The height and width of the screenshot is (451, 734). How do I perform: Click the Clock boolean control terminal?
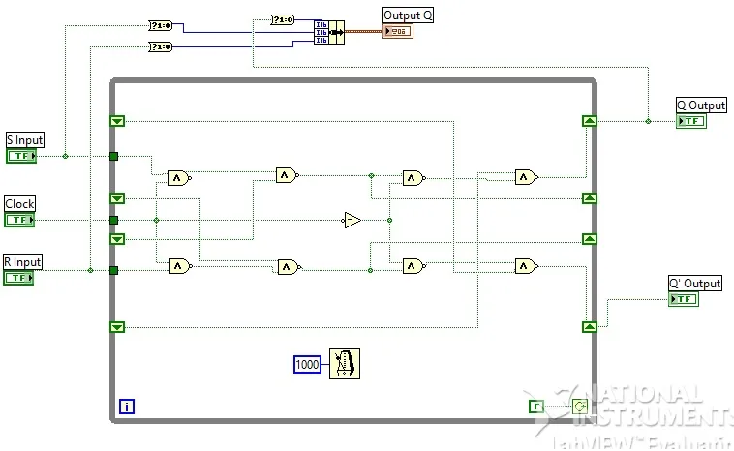tap(19, 220)
